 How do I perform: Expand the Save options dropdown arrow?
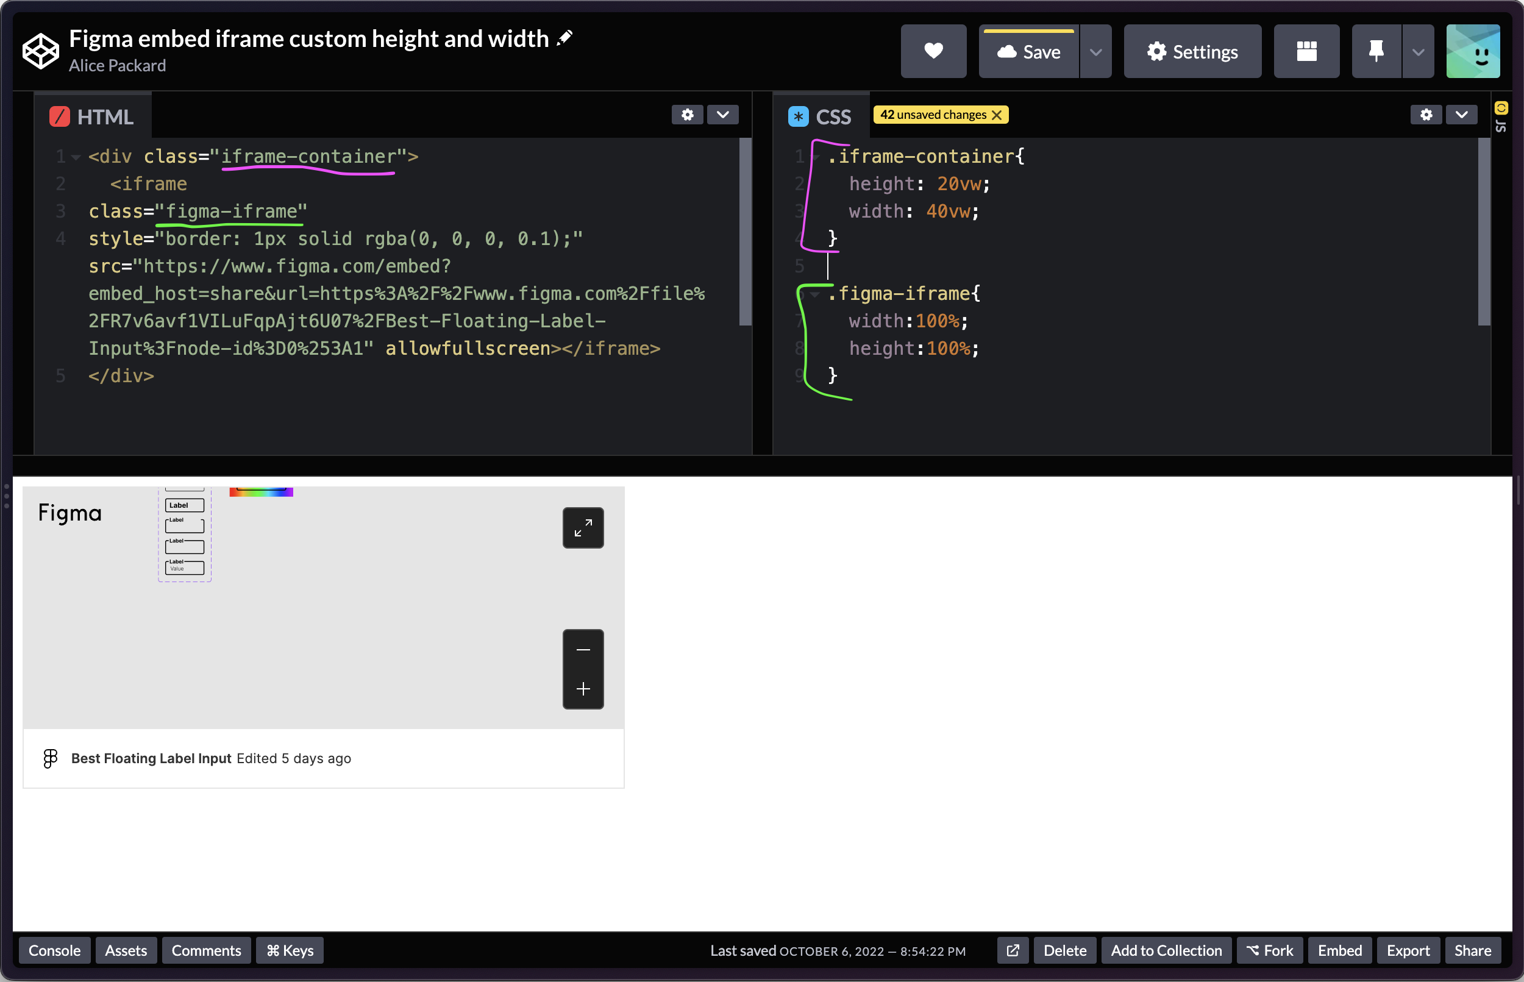pos(1095,52)
